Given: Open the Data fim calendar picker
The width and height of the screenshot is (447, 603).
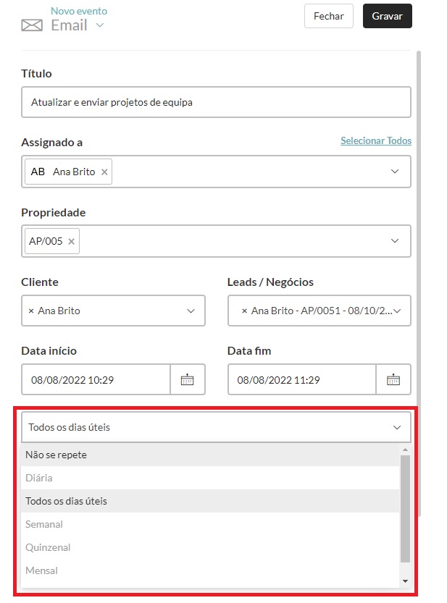Looking at the screenshot, I should pos(393,379).
